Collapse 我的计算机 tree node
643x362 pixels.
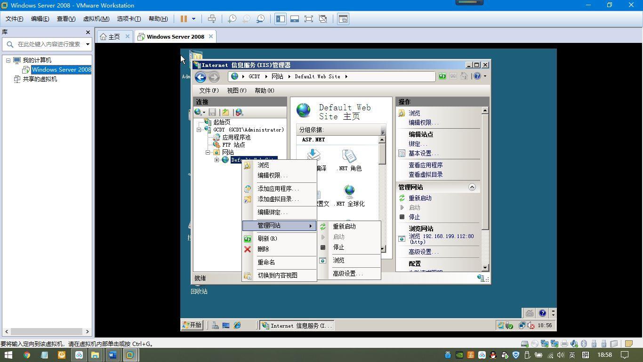point(8,60)
